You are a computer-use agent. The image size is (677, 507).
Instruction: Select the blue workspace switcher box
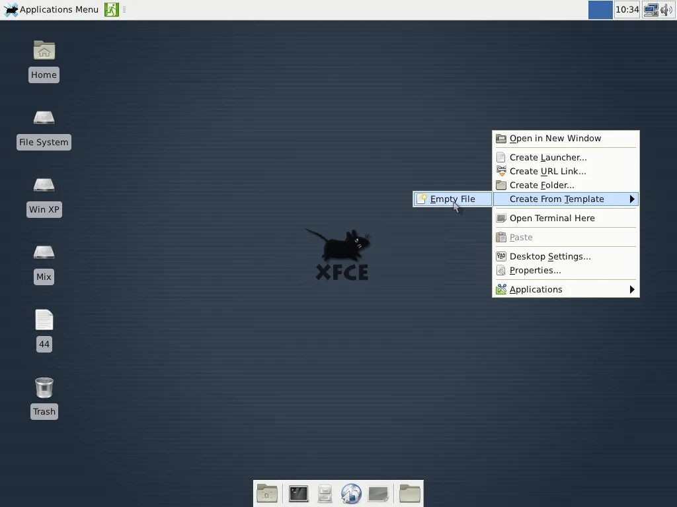point(600,10)
